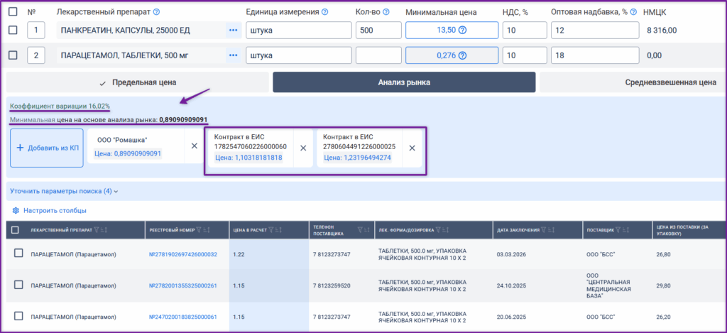The height and width of the screenshot is (333, 727).
Task: Toggle select-all checkbox beside № header
Action: (13, 11)
